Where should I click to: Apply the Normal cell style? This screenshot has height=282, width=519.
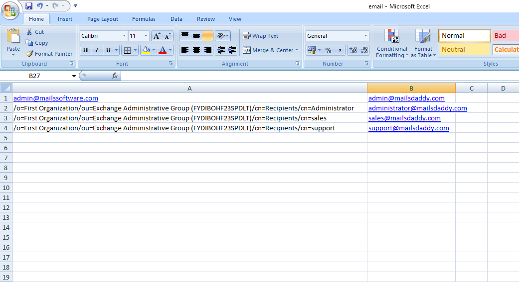(464, 36)
